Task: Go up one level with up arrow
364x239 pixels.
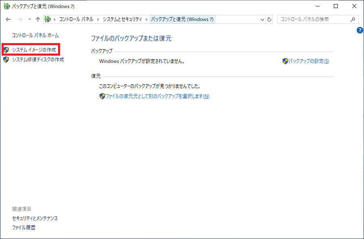Action: pyautogui.click(x=38, y=19)
